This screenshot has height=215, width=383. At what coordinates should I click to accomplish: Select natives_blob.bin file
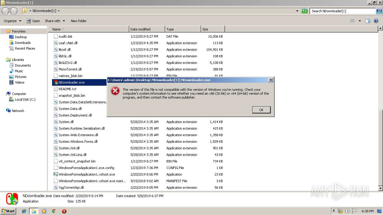pos(70,76)
